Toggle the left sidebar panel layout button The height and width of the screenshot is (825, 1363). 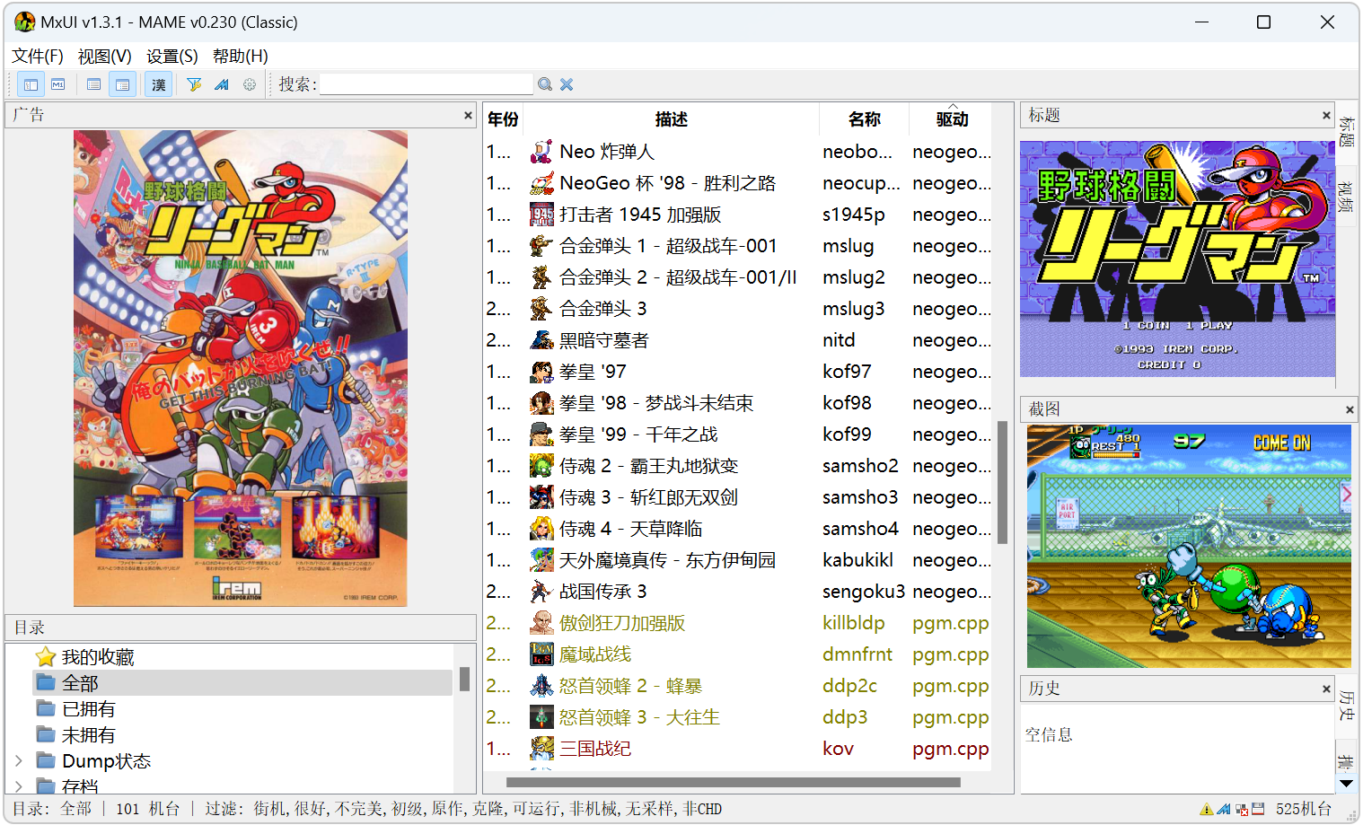pos(31,84)
